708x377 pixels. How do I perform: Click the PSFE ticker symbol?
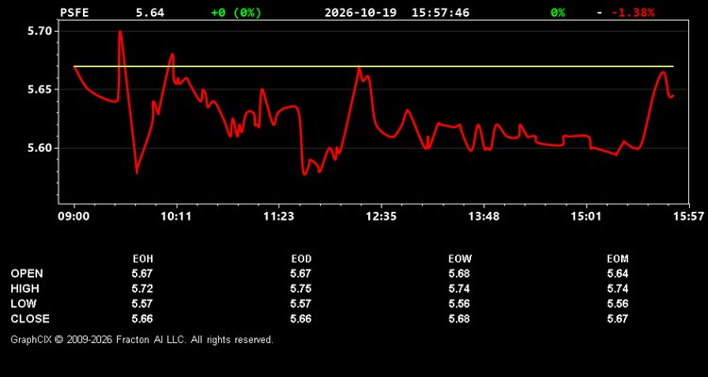(75, 12)
